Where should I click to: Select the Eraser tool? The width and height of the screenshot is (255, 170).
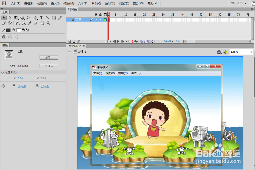pos(35,23)
